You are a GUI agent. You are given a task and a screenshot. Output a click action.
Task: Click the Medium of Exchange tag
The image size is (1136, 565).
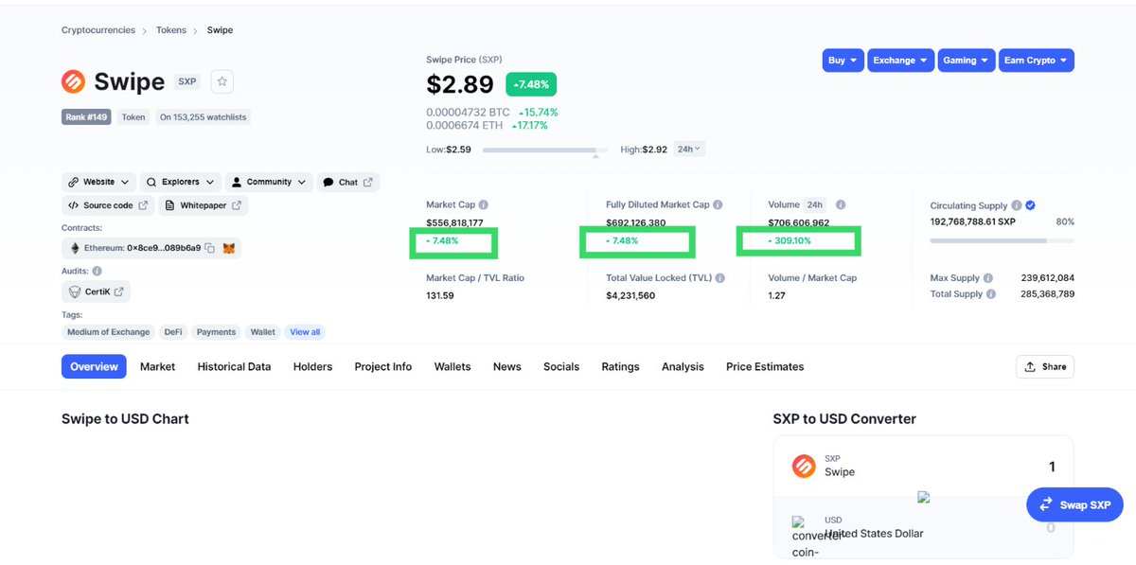109,332
